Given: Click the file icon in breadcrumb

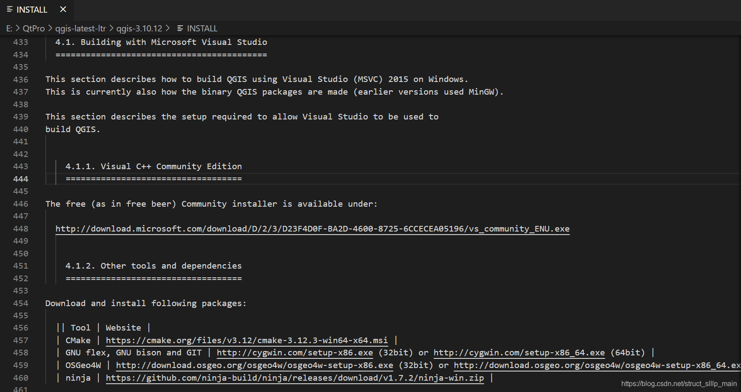Looking at the screenshot, I should click(x=180, y=28).
